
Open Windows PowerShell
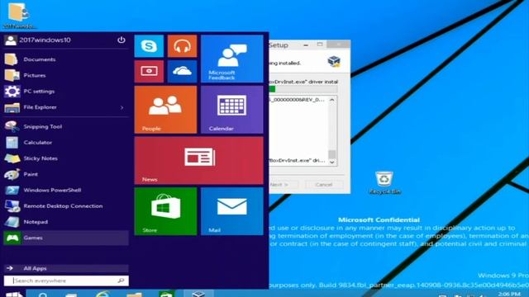tap(66, 190)
